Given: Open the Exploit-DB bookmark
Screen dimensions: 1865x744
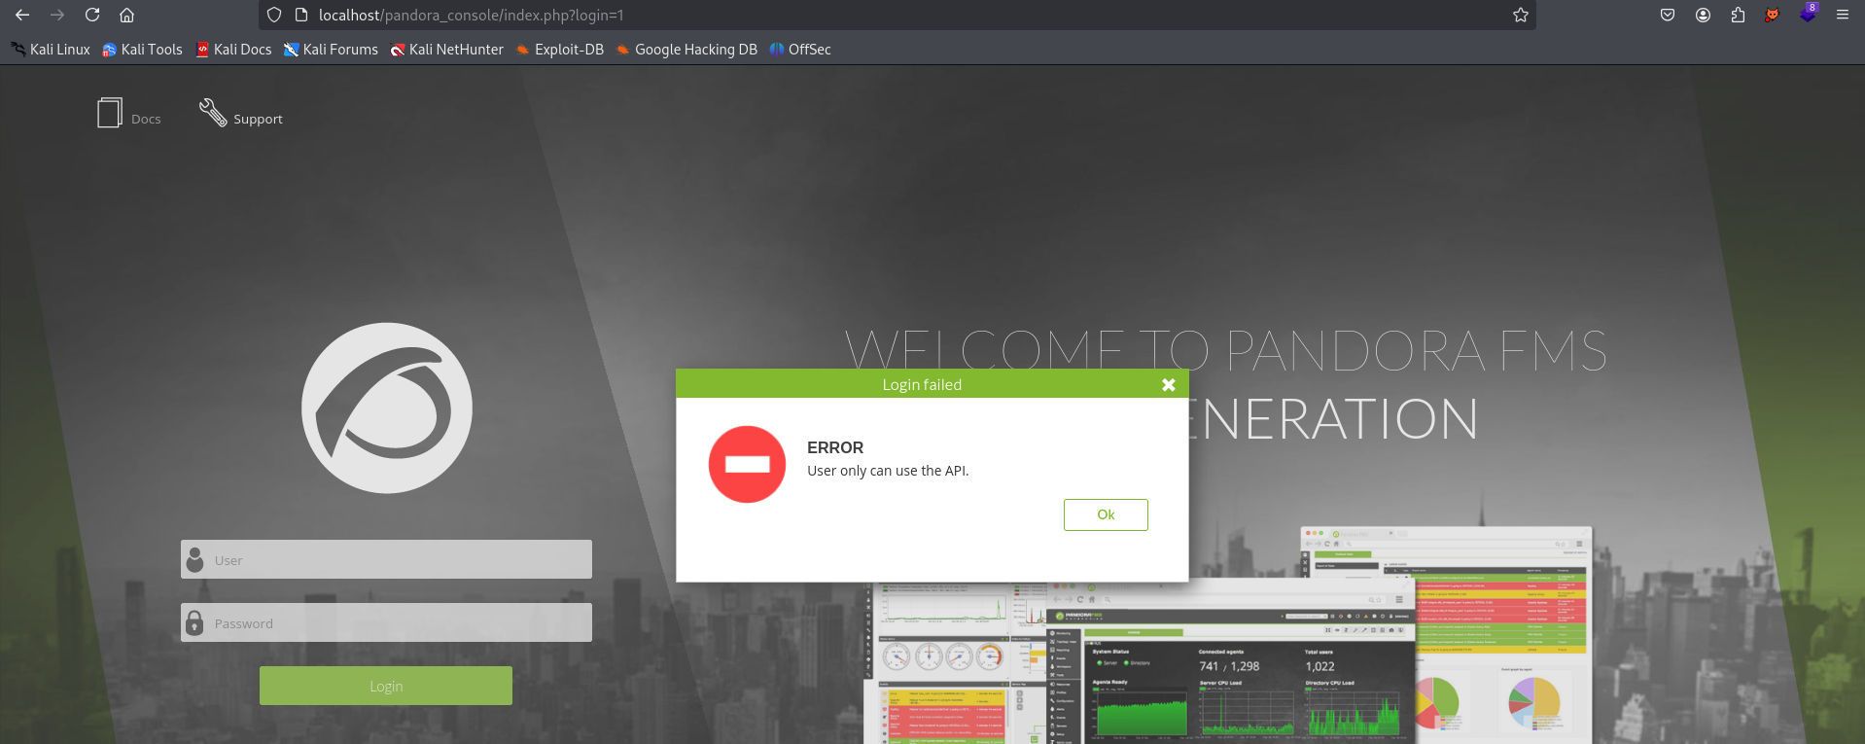Looking at the screenshot, I should coord(560,50).
